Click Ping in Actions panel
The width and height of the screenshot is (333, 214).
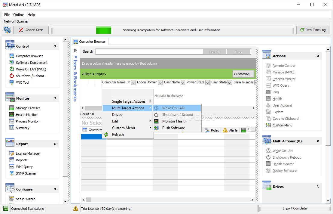[276, 92]
